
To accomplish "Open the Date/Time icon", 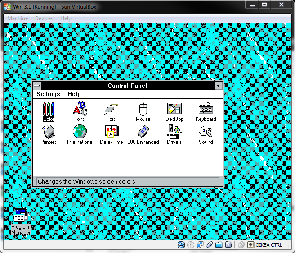I will pos(112,134).
